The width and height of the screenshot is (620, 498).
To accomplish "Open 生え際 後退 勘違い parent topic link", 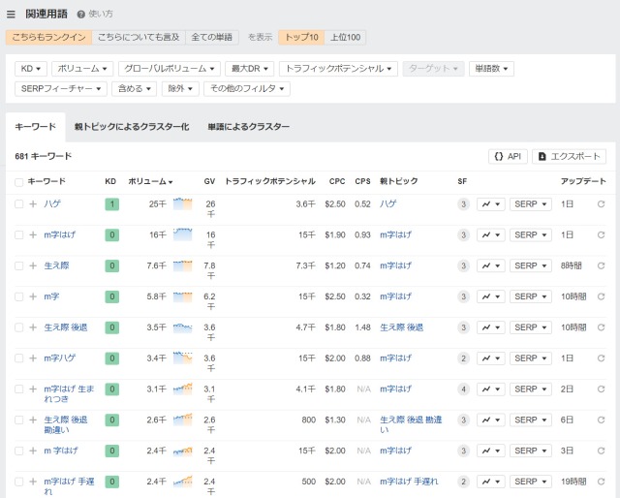I will [411, 424].
